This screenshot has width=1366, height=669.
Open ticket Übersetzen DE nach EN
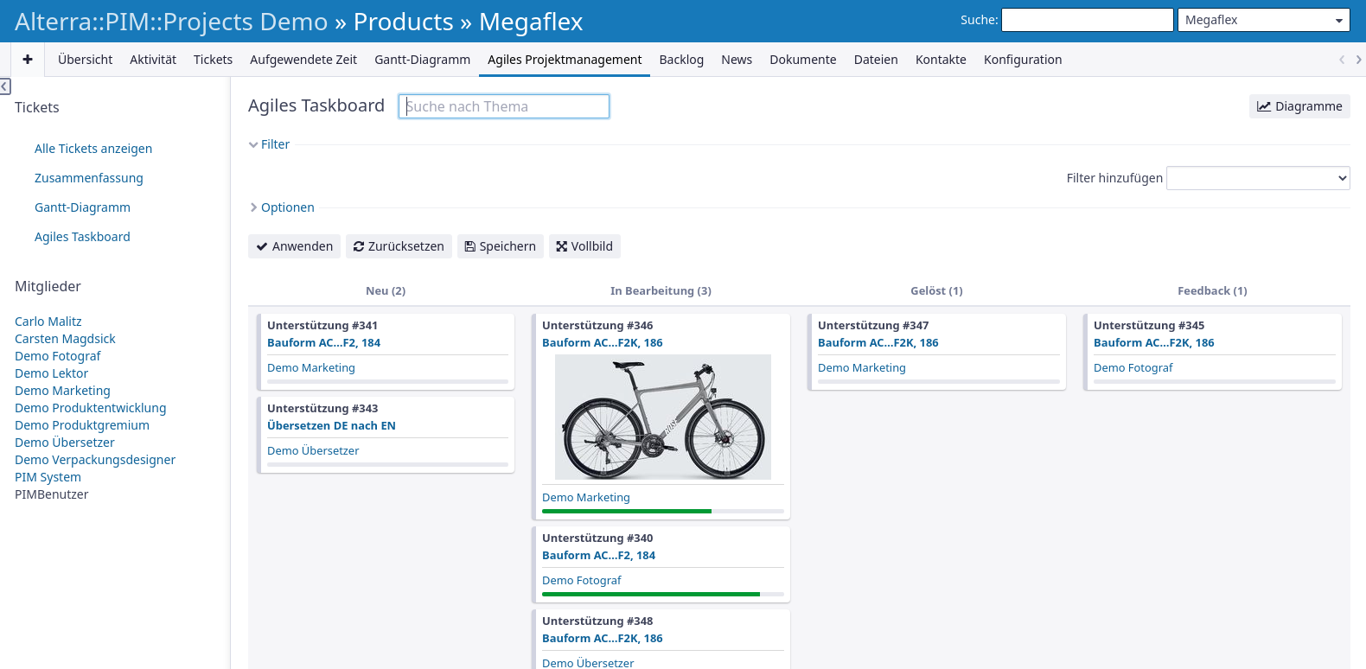pos(331,425)
